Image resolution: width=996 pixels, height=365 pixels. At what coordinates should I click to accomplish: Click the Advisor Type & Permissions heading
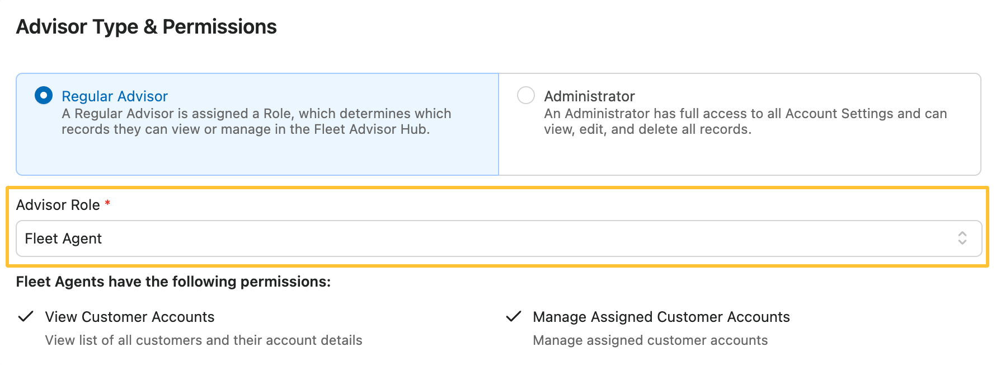click(x=147, y=27)
